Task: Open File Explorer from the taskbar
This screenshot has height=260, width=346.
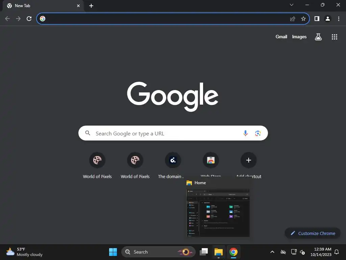Action: [219, 252]
